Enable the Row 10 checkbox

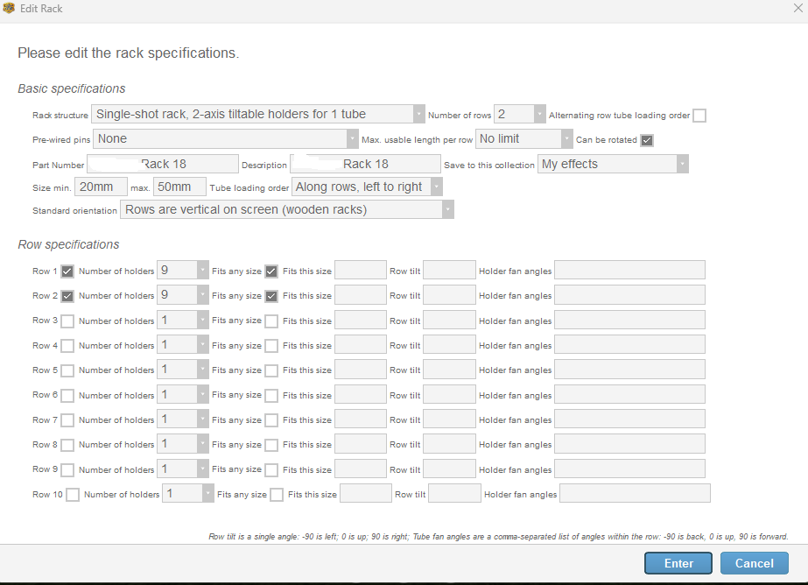pyautogui.click(x=73, y=495)
